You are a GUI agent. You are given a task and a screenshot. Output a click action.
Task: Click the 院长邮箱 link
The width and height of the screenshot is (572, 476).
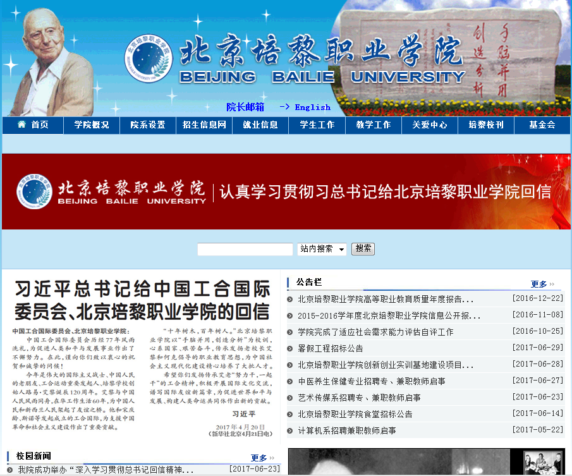[x=245, y=107]
